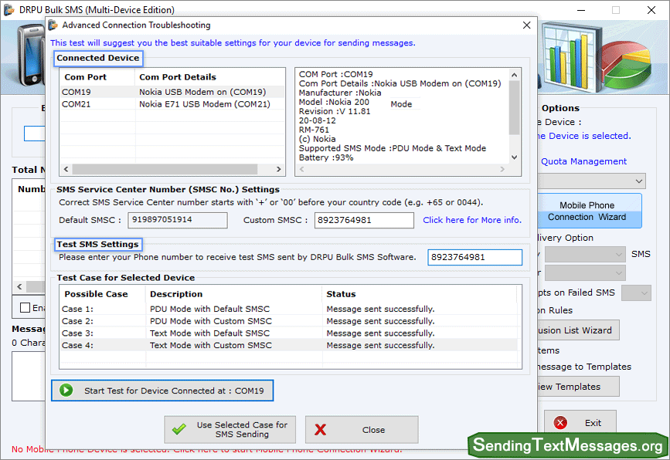This screenshot has height=460, width=670.
Task: Click Nokia E71 USB Modem (COM21) details cell
Action: (x=205, y=104)
